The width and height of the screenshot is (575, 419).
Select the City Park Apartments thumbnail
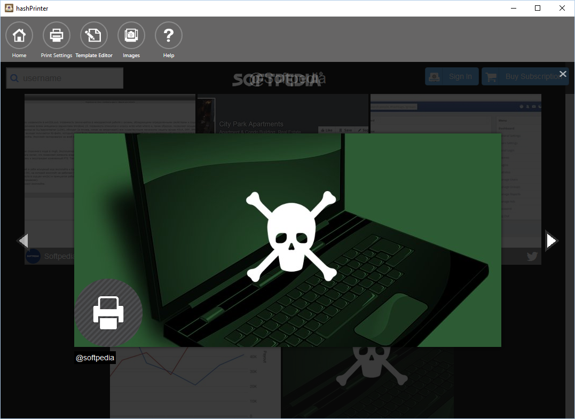pos(283,114)
